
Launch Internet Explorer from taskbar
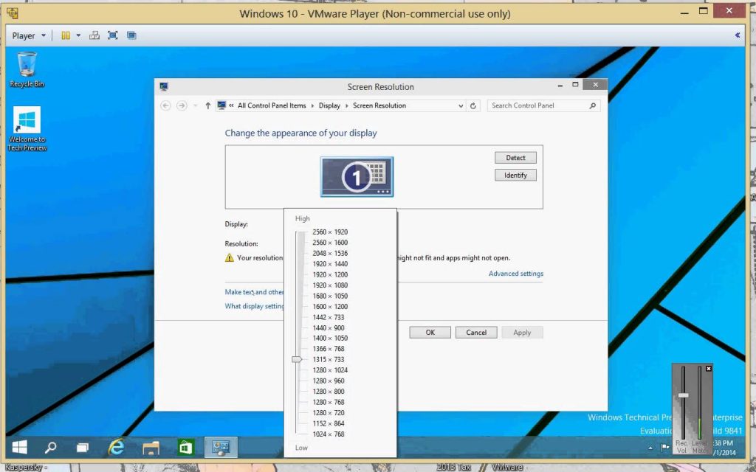click(x=116, y=448)
